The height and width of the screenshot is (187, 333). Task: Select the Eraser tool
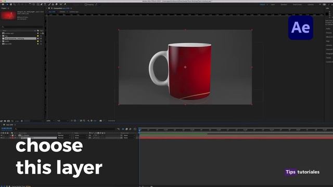pyautogui.click(x=57, y=4)
